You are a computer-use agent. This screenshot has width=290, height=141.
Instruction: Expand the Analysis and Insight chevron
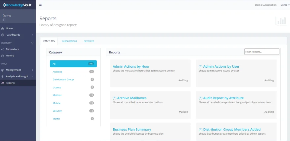coord(32,76)
